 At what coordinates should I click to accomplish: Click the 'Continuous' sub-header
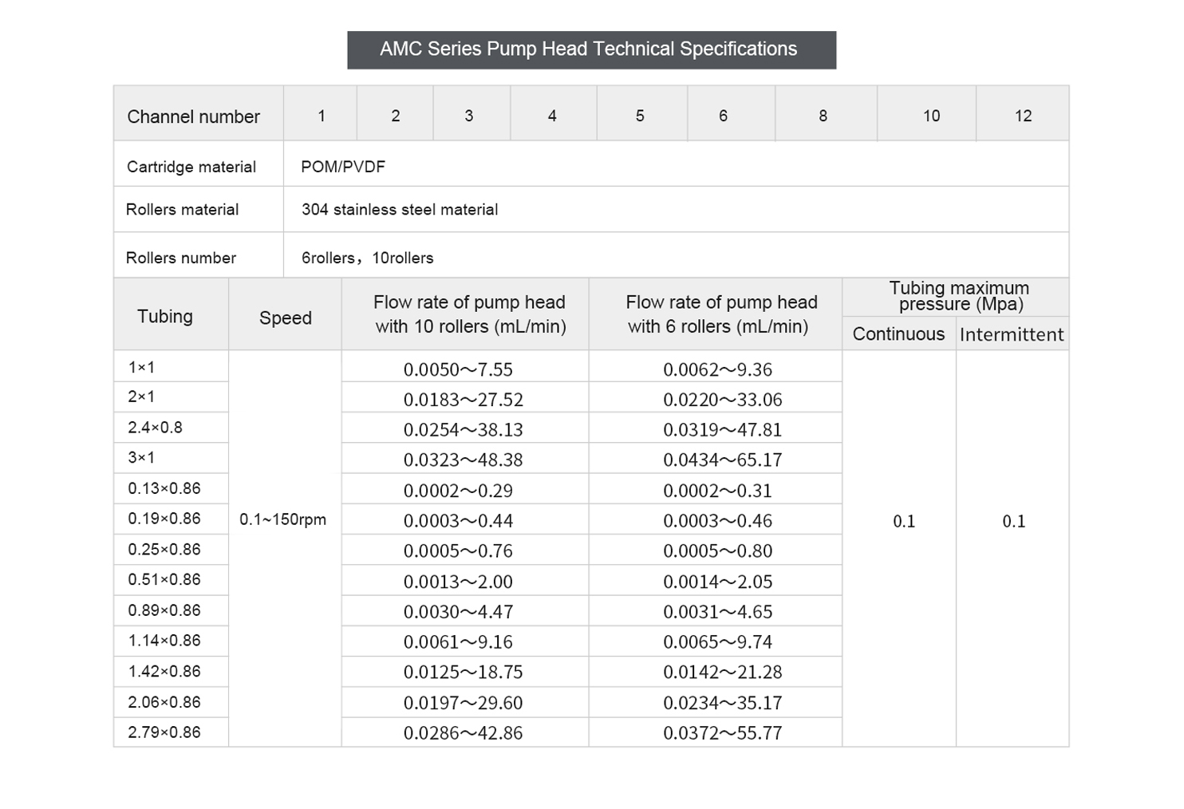[x=898, y=333]
